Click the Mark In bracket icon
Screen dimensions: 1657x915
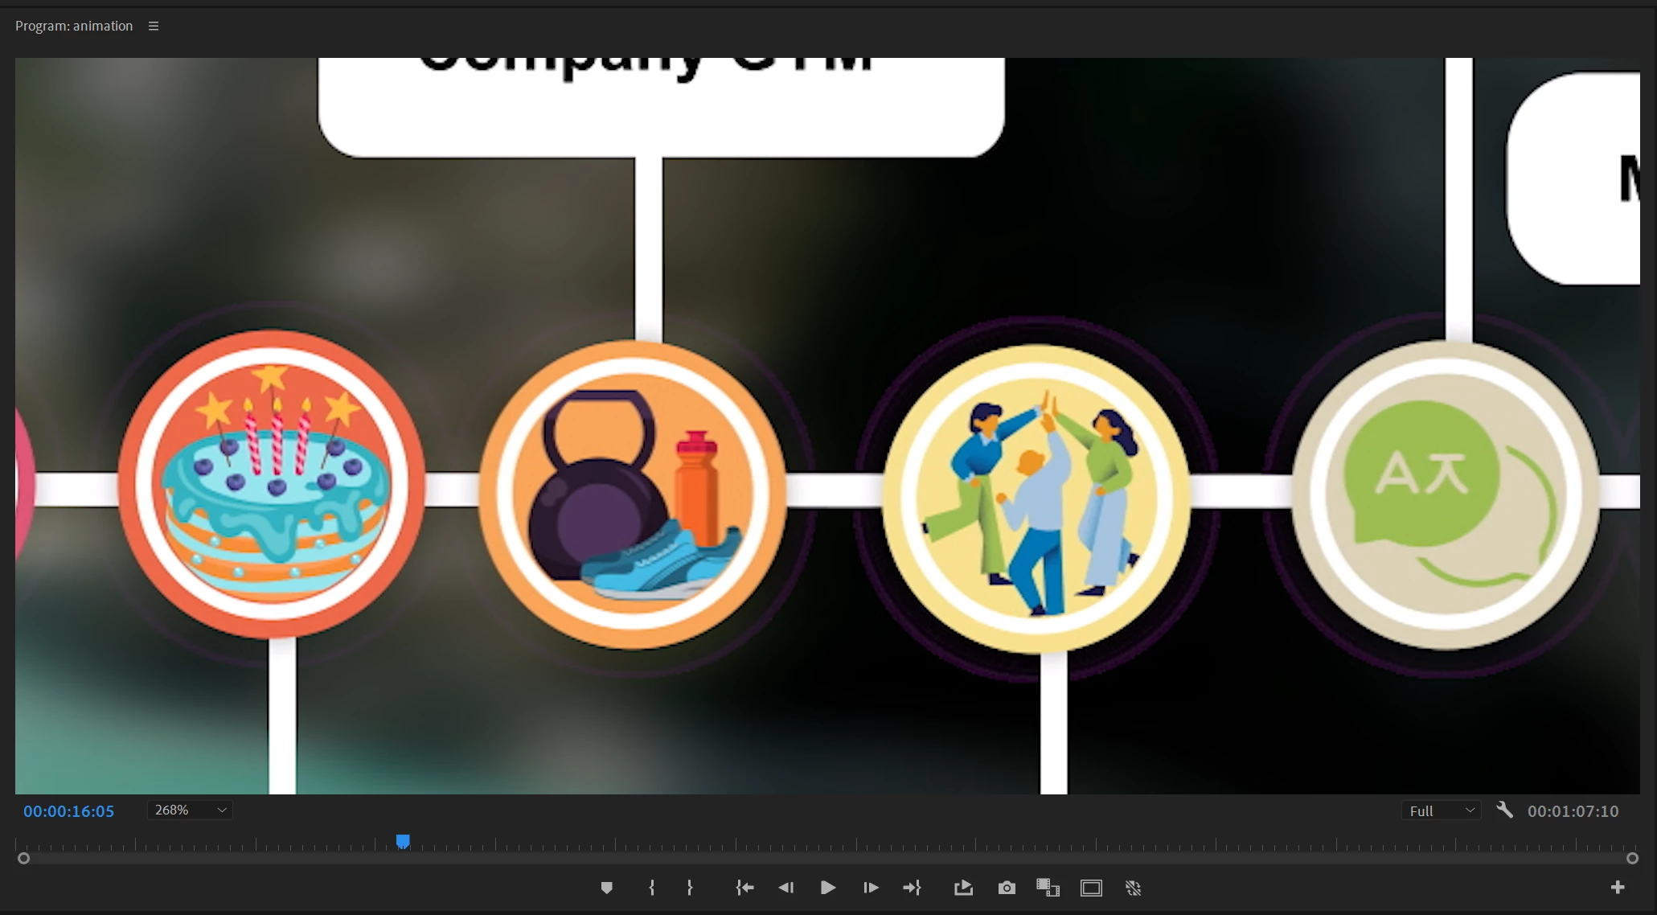(652, 888)
